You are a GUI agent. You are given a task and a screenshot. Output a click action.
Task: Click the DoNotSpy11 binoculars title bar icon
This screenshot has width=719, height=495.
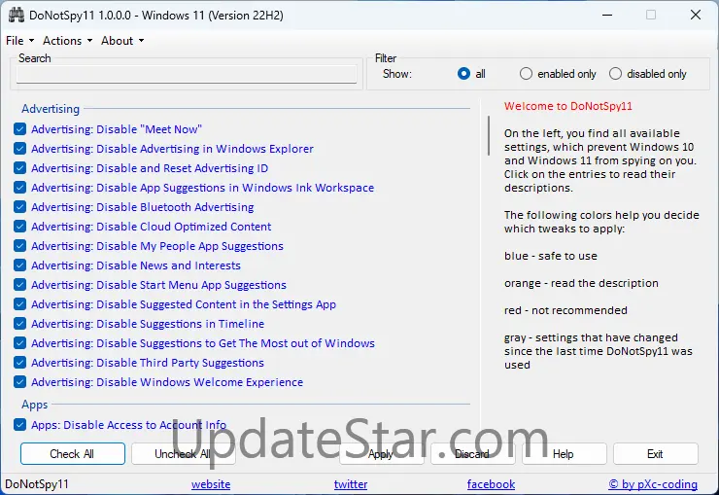(x=17, y=16)
